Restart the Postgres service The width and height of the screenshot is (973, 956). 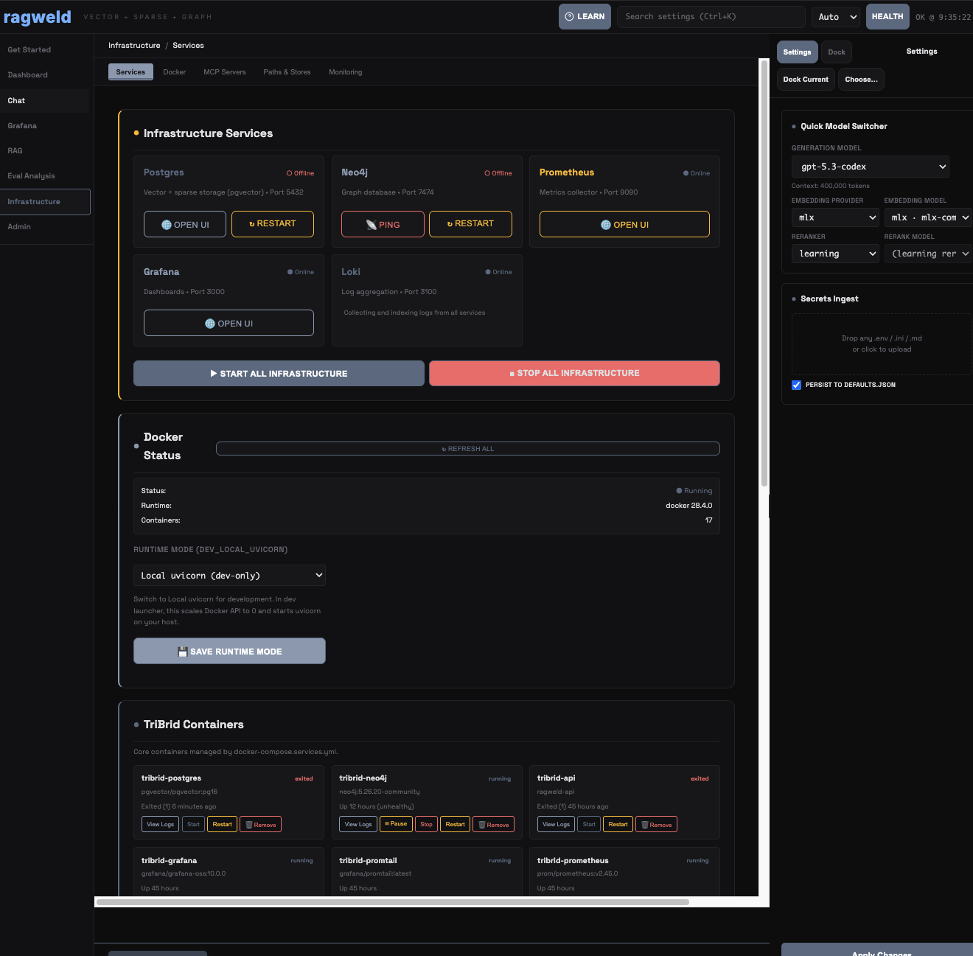tap(273, 224)
